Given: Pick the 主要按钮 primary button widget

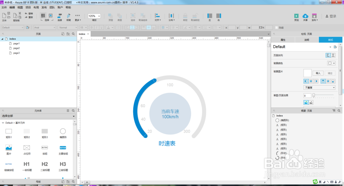Looking at the screenshot, I should point(63,149).
